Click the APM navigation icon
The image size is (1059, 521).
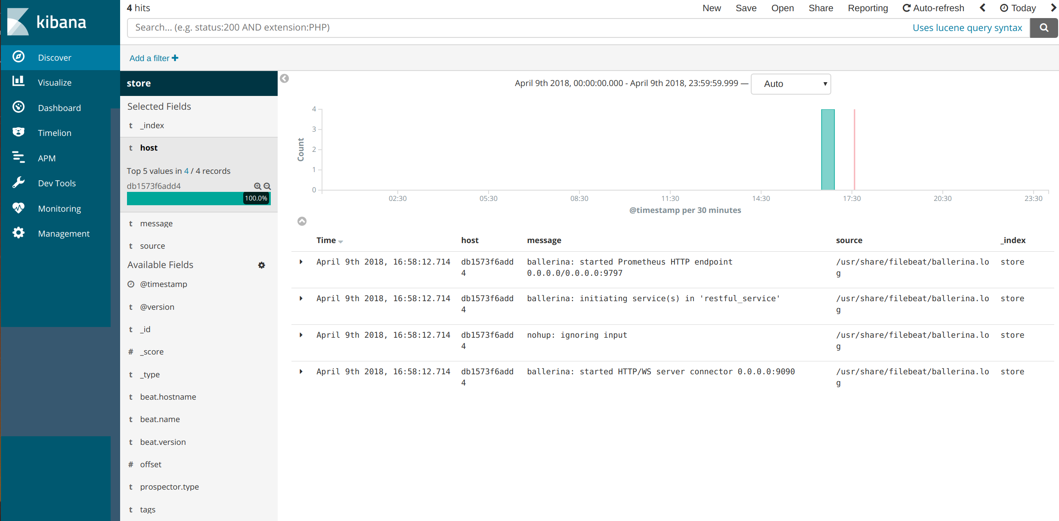18,157
